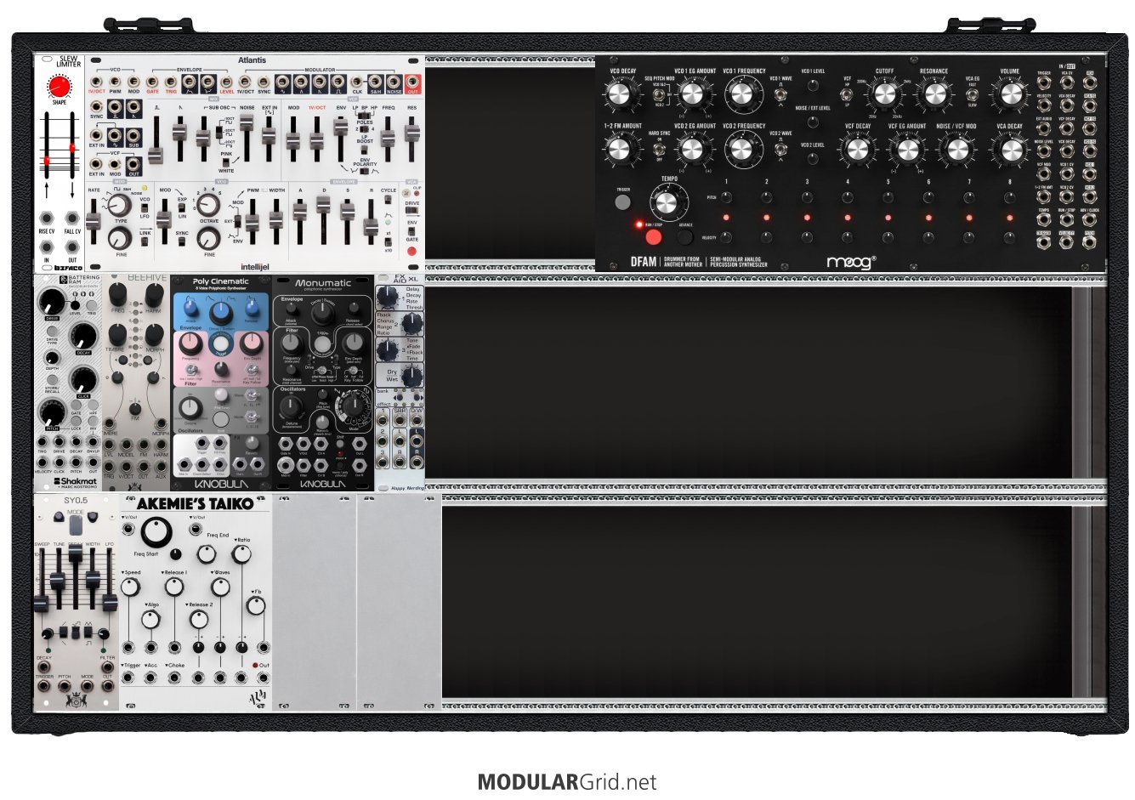Flip the DFAM SEQ PITCH MOD switch

click(660, 95)
